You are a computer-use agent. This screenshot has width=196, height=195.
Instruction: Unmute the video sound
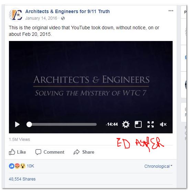tap(163, 124)
